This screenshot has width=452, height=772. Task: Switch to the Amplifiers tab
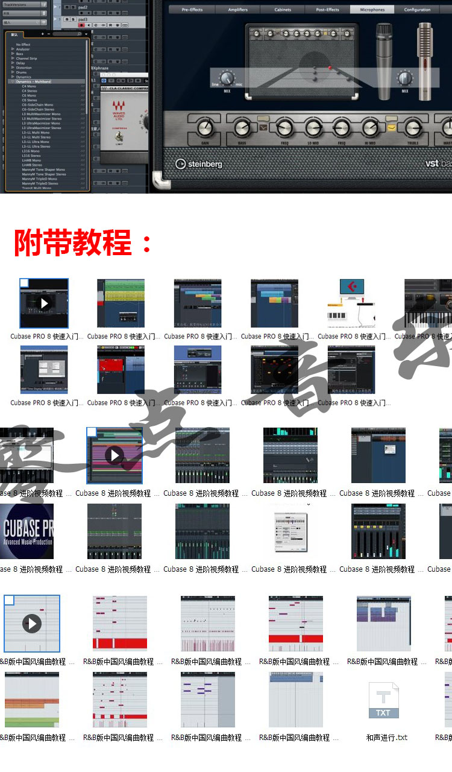point(238,10)
